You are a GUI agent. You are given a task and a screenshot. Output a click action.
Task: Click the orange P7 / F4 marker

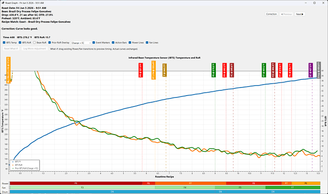[x=154, y=70]
